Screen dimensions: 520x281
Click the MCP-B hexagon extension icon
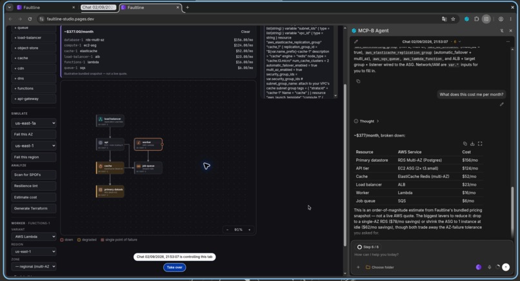(x=466, y=19)
